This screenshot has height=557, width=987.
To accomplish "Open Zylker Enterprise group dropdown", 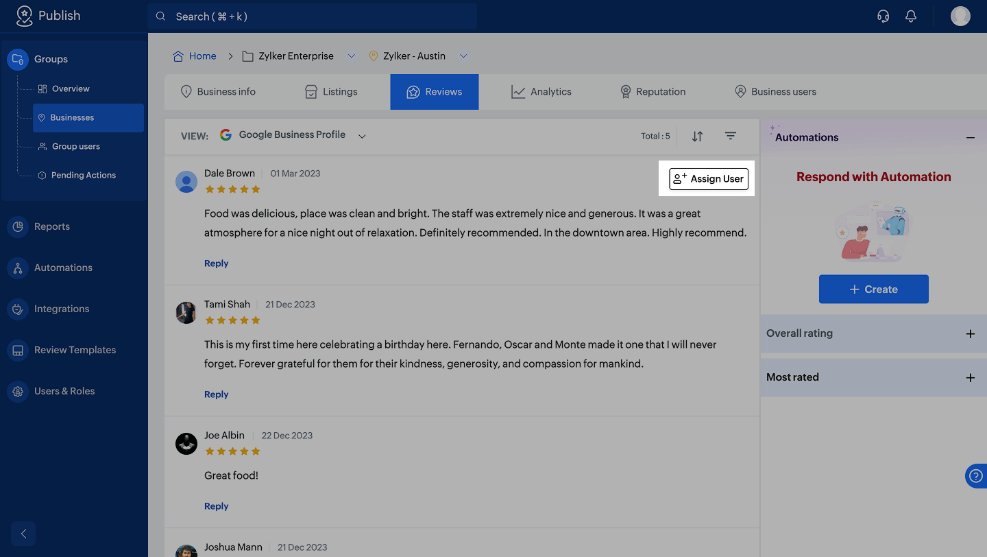I will click(x=351, y=56).
